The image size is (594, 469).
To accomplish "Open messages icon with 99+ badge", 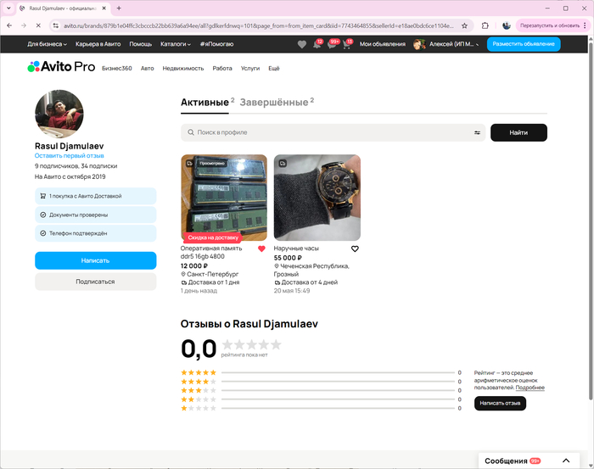I will 332,44.
